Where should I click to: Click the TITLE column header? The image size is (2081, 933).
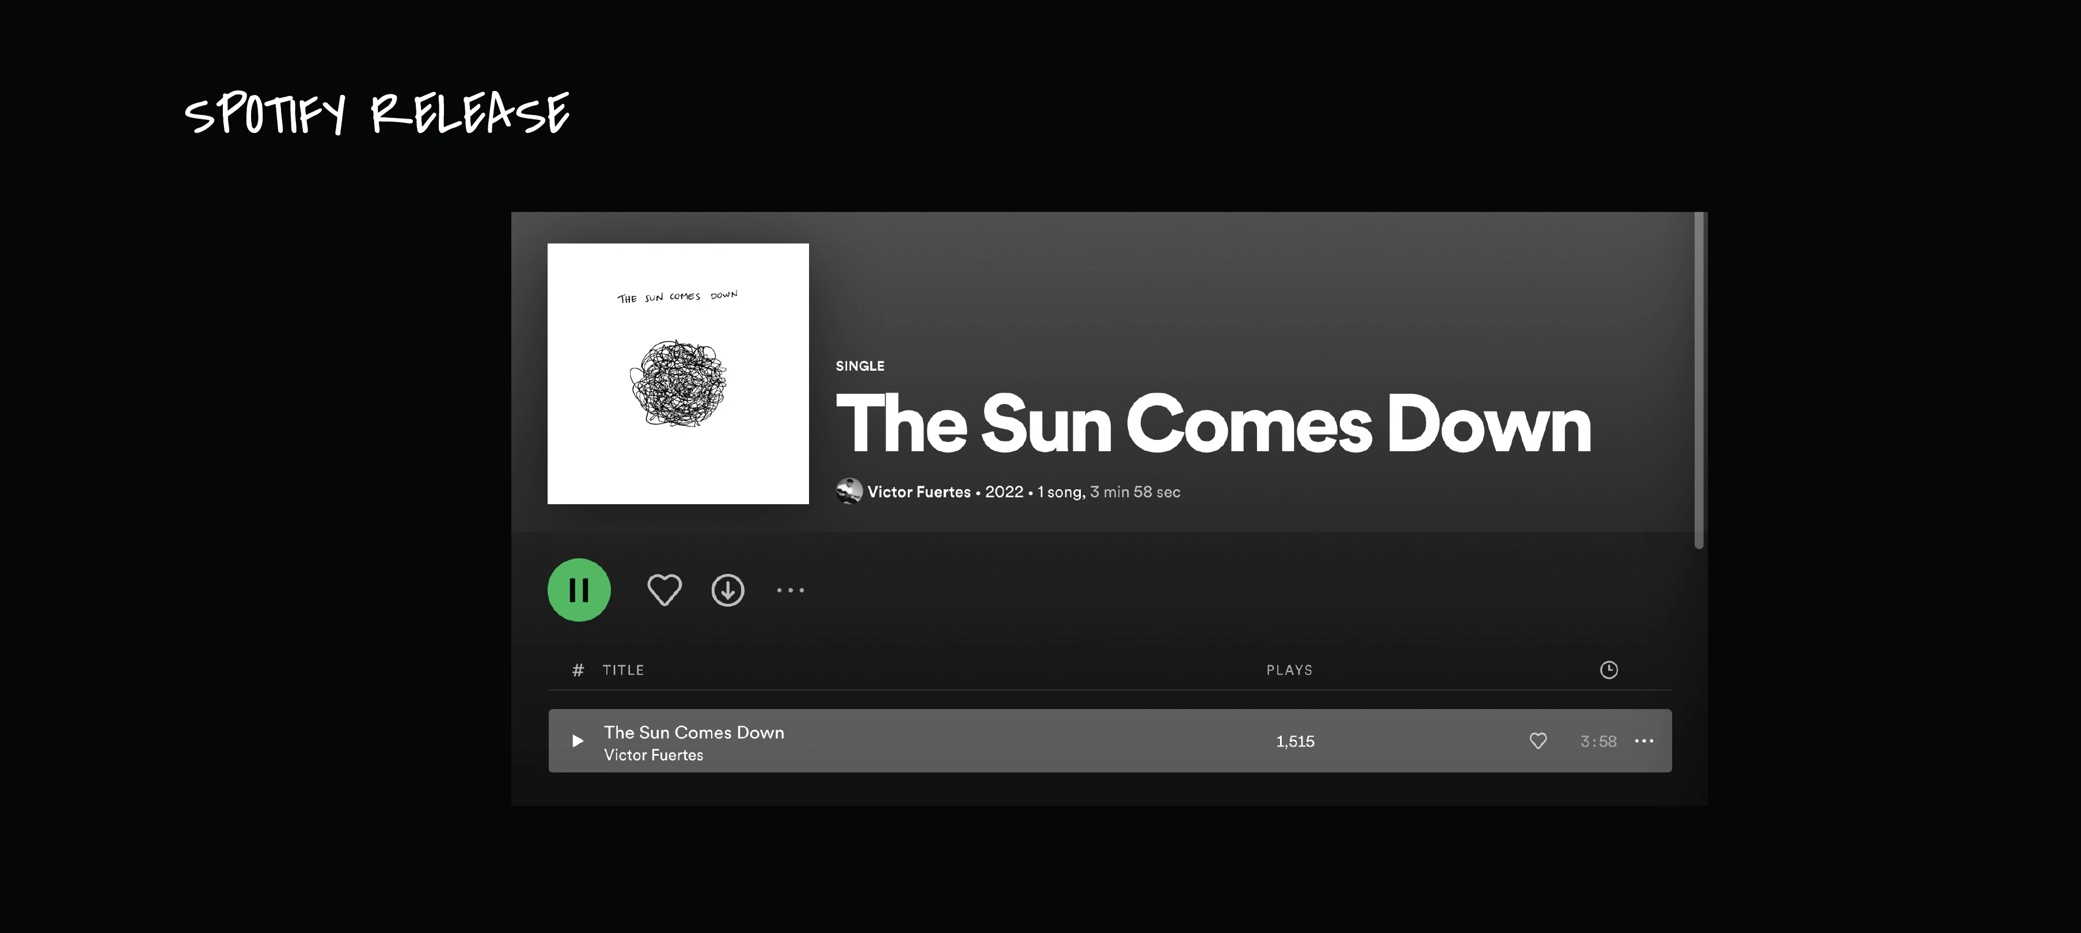tap(623, 671)
